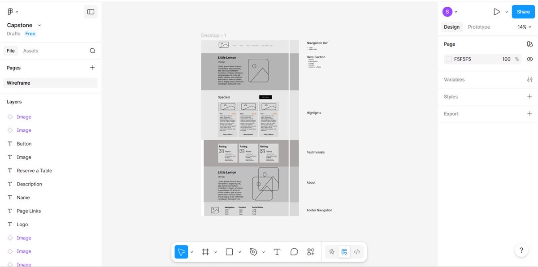Select the Page Links layer row
Image resolution: width=538 pixels, height=267 pixels.
click(x=50, y=211)
